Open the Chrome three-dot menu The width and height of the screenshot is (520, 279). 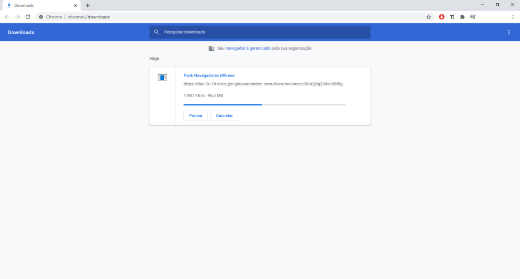(x=513, y=17)
